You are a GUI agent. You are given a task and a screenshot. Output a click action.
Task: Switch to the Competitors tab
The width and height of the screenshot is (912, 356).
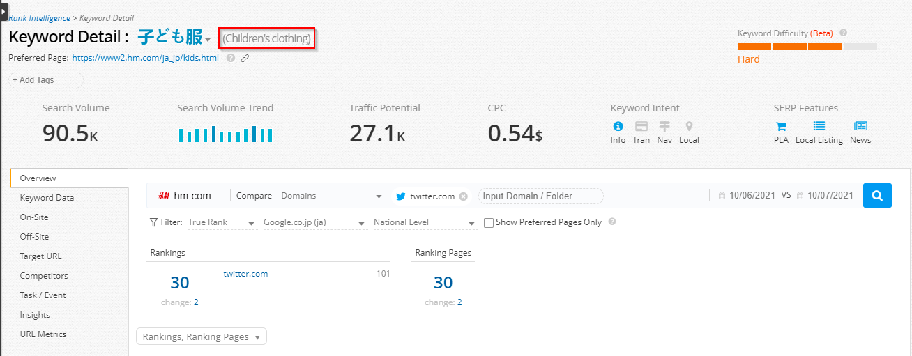coord(44,276)
